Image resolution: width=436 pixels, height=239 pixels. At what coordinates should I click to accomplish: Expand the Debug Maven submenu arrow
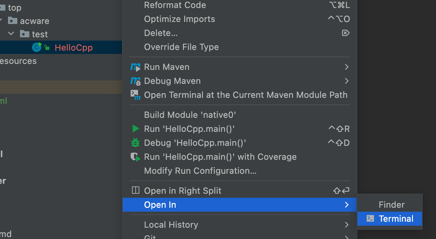347,81
